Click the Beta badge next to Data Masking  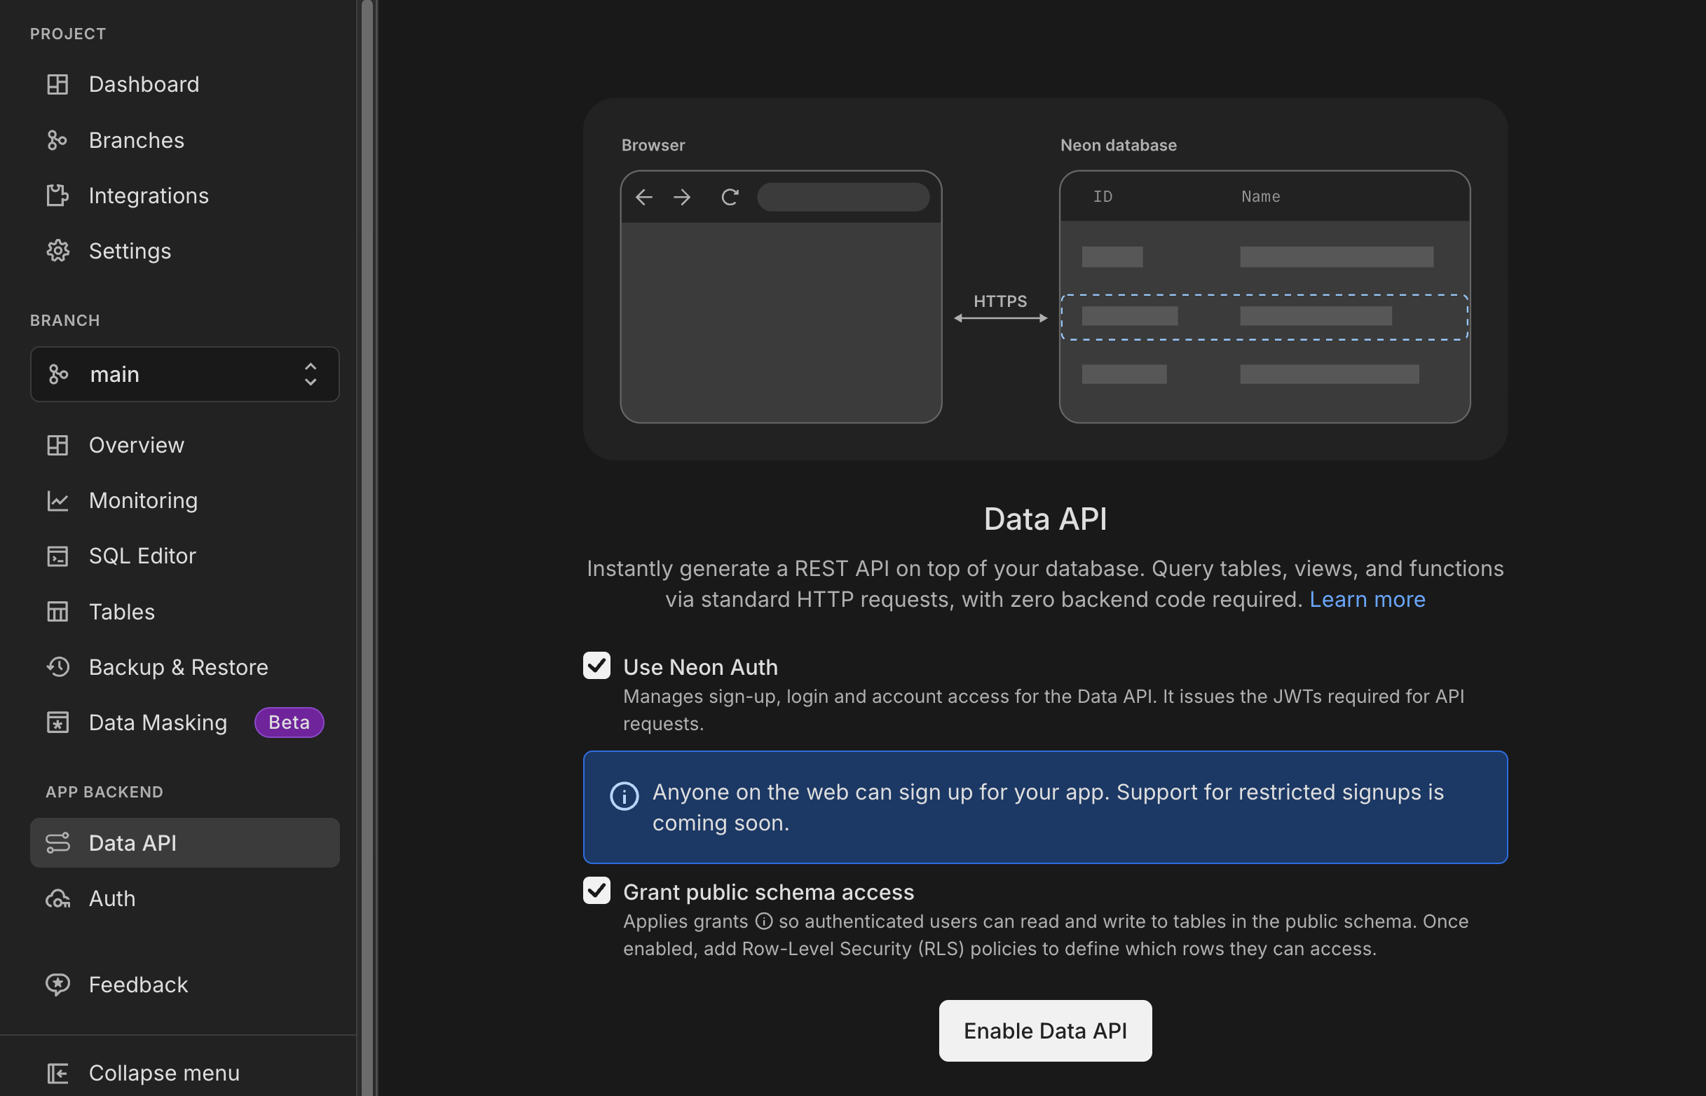click(x=288, y=722)
